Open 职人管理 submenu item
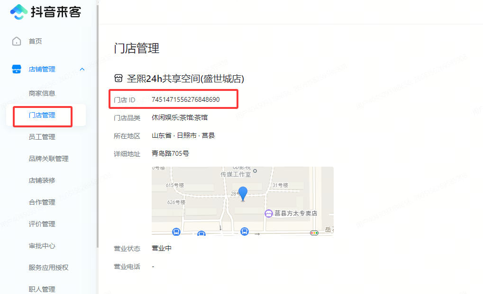The image size is (483, 294). click(42, 289)
